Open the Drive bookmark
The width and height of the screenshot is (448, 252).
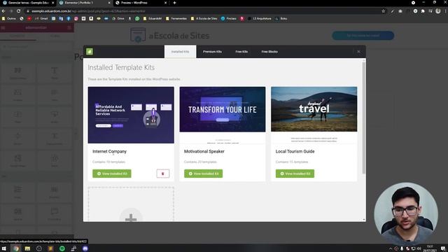[x=118, y=19]
